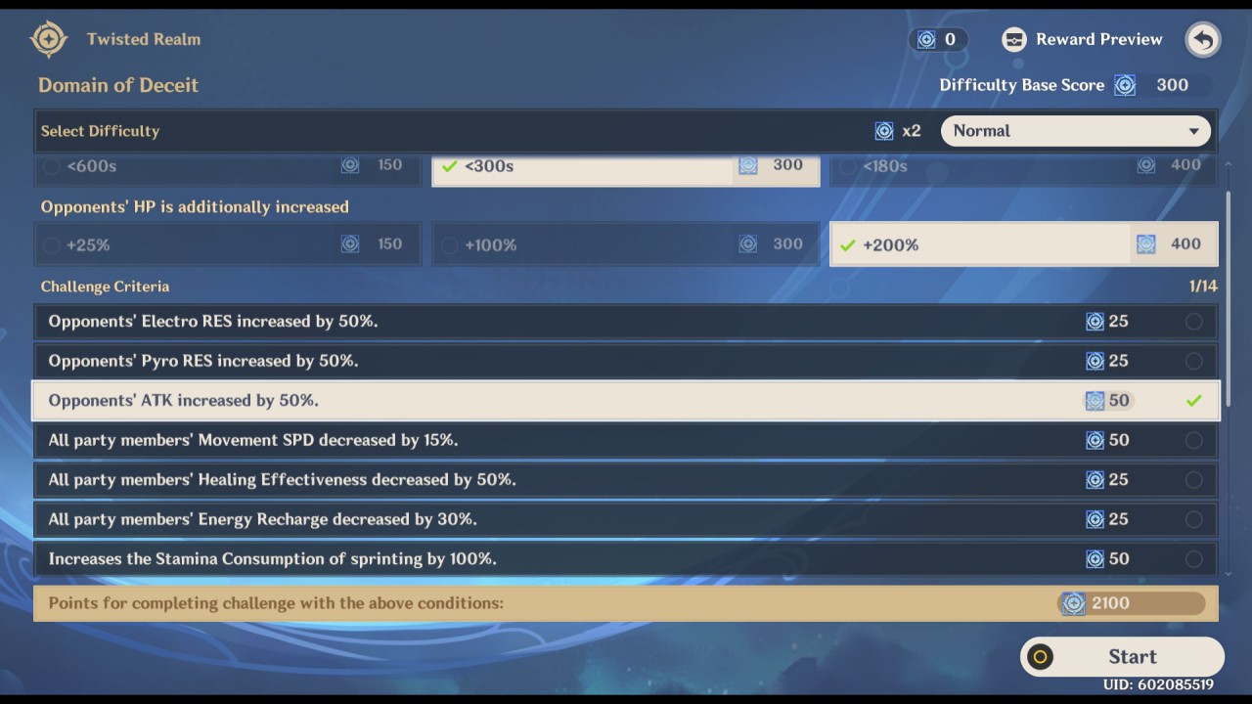Select the +100% opponents' HP option
Viewport: 1252px width, 704px height.
[x=624, y=244]
